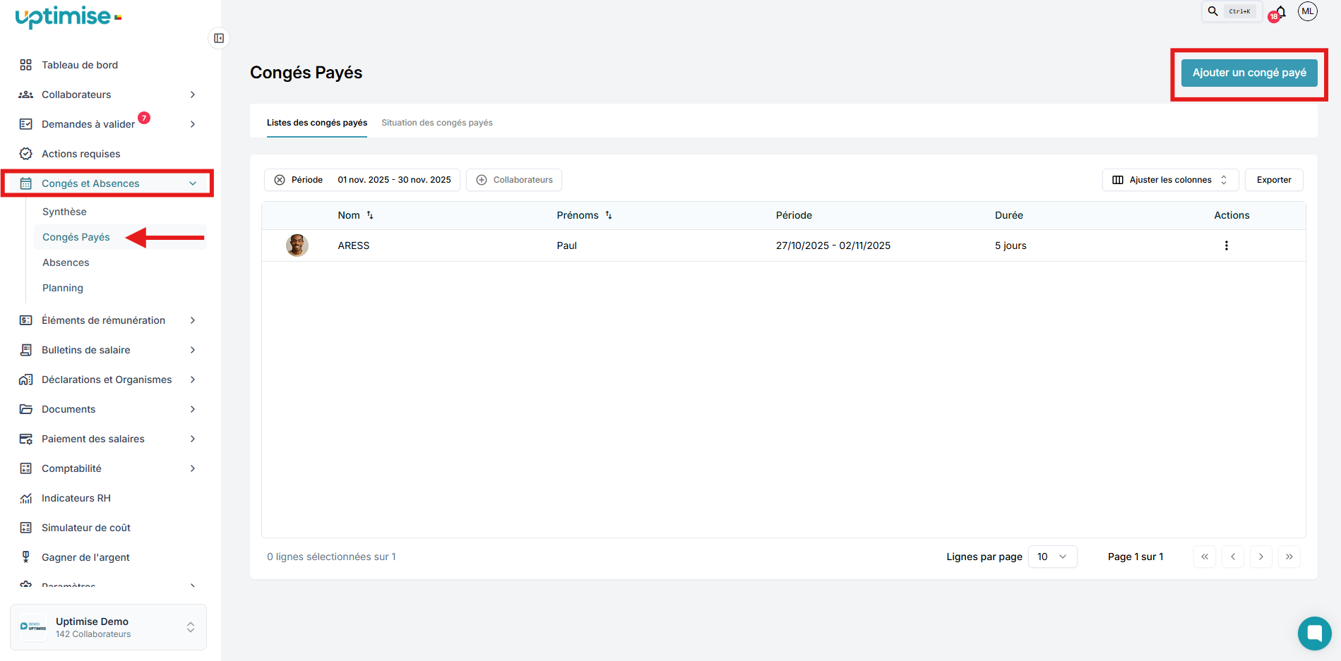This screenshot has width=1341, height=661.
Task: Open the chat support bubble
Action: pyautogui.click(x=1314, y=633)
